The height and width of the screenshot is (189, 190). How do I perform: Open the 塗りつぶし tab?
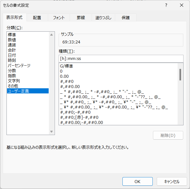(103, 18)
